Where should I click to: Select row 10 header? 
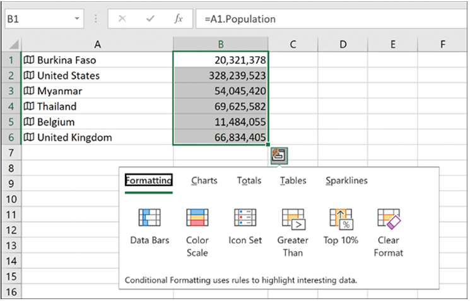pos(11,199)
